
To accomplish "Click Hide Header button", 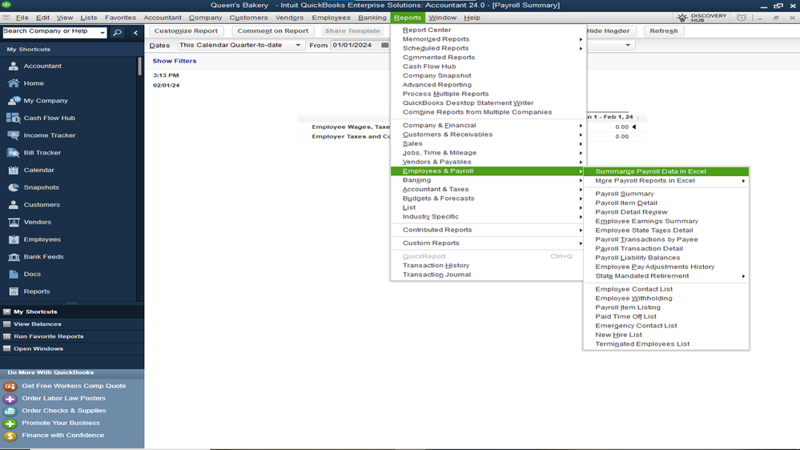I will (608, 30).
